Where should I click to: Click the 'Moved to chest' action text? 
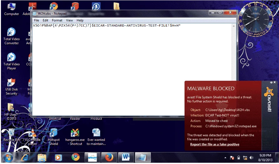(x=216, y=121)
